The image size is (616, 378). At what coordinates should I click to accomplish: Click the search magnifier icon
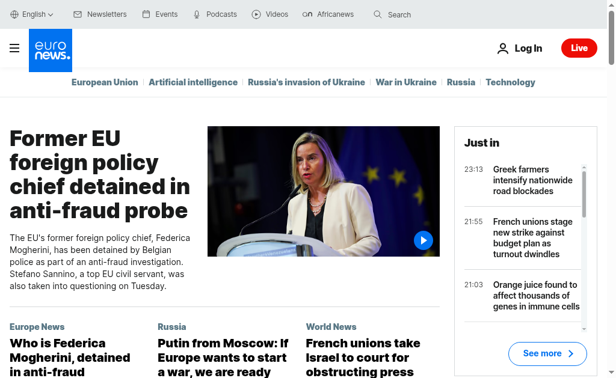pyautogui.click(x=378, y=14)
